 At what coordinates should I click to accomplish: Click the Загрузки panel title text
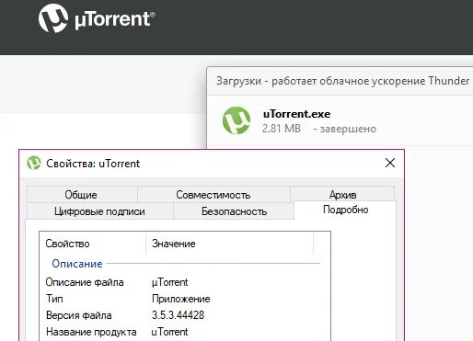pyautogui.click(x=342, y=81)
